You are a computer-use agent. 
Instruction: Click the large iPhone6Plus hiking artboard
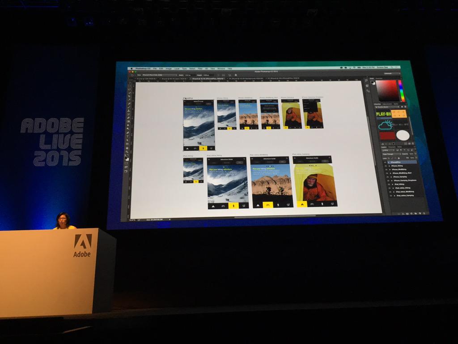pos(199,125)
